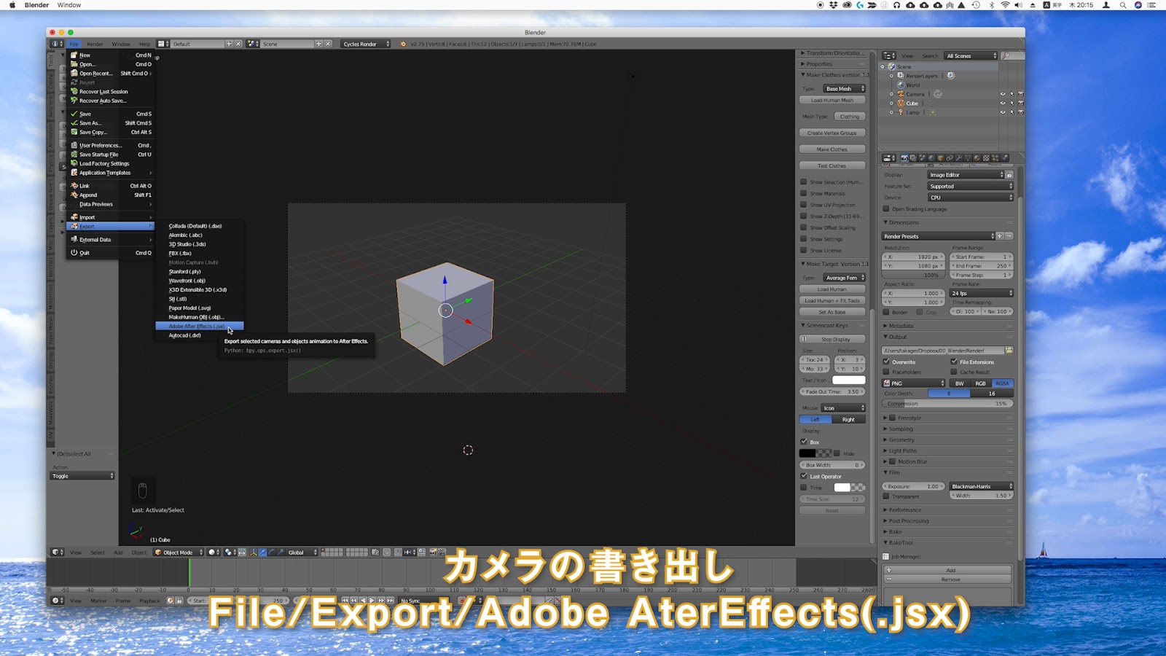Open the Scene properties tab icon
1166x656 pixels.
pos(923,157)
